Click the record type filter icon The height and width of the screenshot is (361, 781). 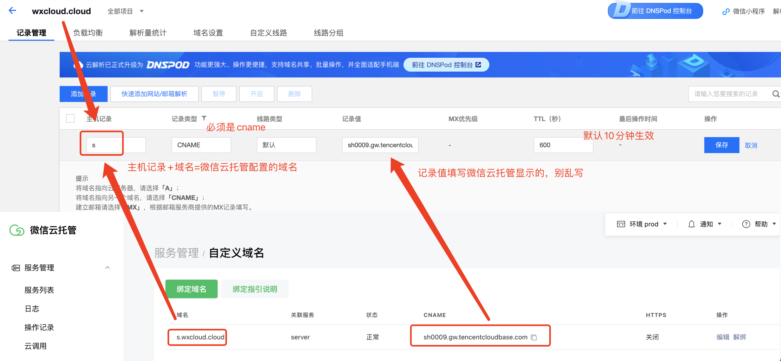pos(204,118)
